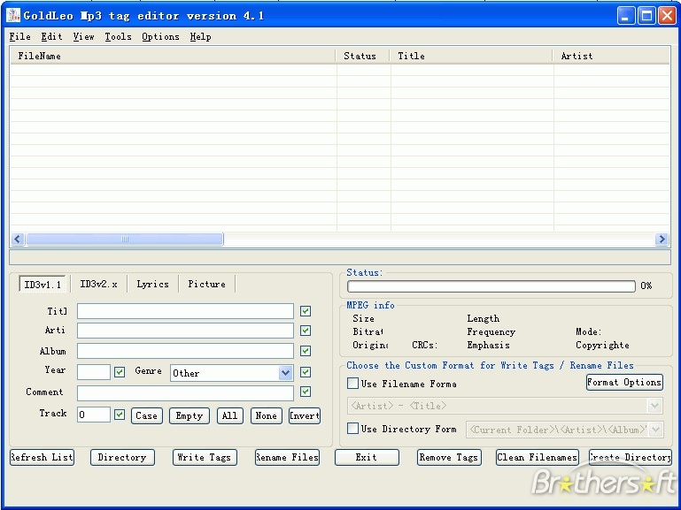The width and height of the screenshot is (681, 510).
Task: Click the Write Tags button
Action: tap(205, 457)
